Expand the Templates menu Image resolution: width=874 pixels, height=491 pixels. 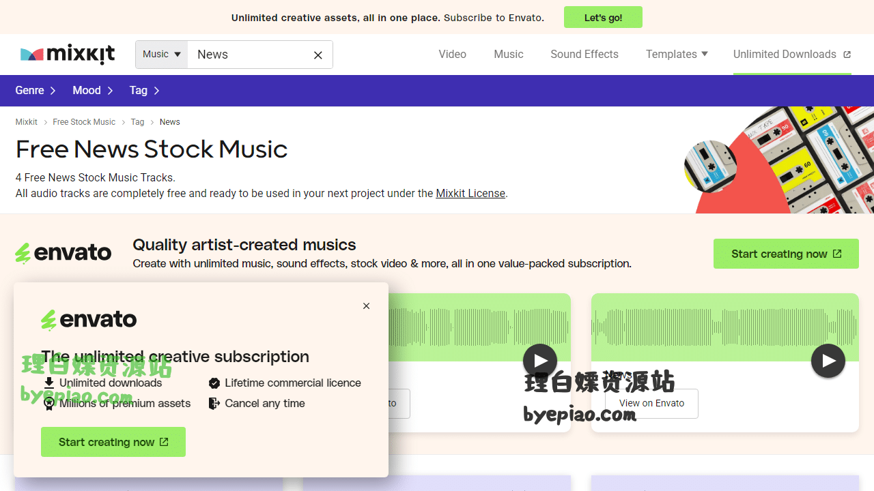pyautogui.click(x=677, y=55)
